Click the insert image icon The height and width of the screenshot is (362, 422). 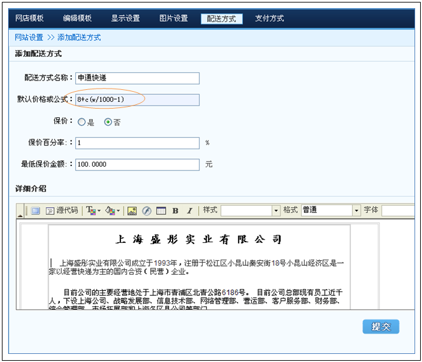click(132, 210)
